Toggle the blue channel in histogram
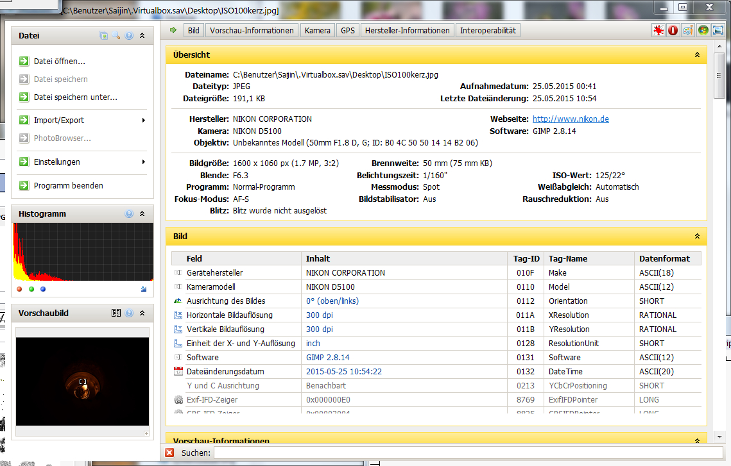The image size is (731, 466). pos(43,289)
